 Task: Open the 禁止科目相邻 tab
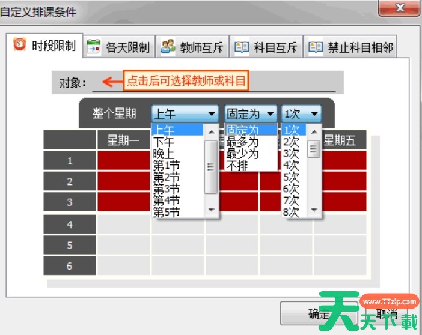350,47
